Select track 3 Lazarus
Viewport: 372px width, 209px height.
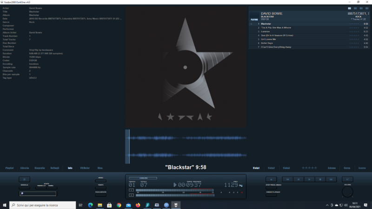coord(309,32)
